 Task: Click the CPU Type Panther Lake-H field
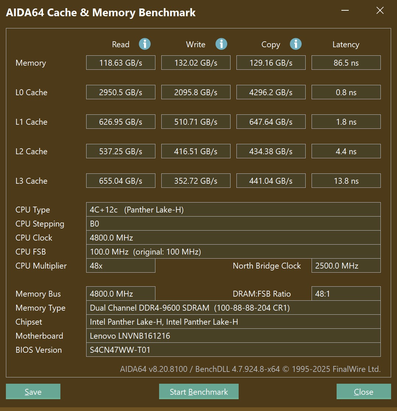click(233, 210)
